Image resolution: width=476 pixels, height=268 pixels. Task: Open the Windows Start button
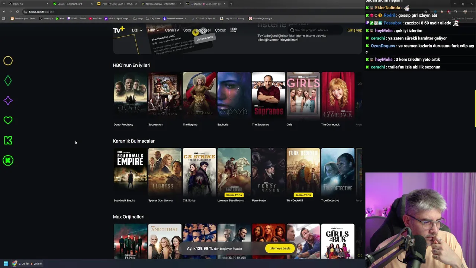click(x=6, y=264)
